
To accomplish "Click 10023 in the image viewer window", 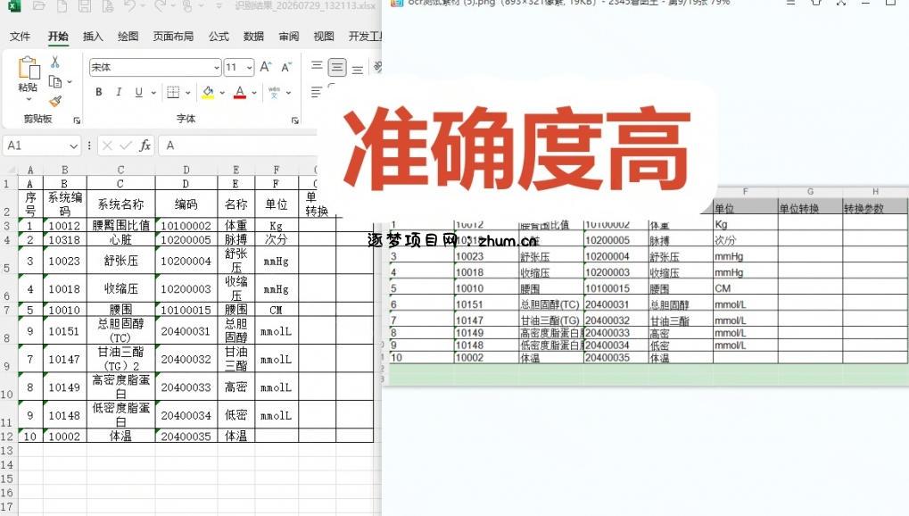I will point(469,256).
